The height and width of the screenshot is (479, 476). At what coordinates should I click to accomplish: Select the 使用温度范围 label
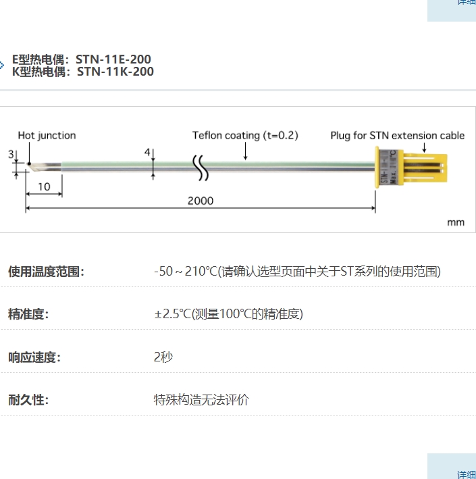tap(46, 272)
